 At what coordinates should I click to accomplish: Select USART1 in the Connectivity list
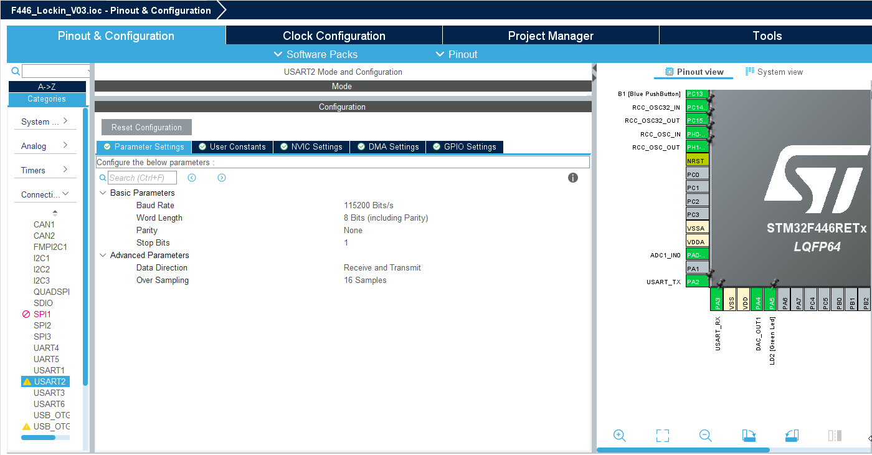[x=49, y=370]
